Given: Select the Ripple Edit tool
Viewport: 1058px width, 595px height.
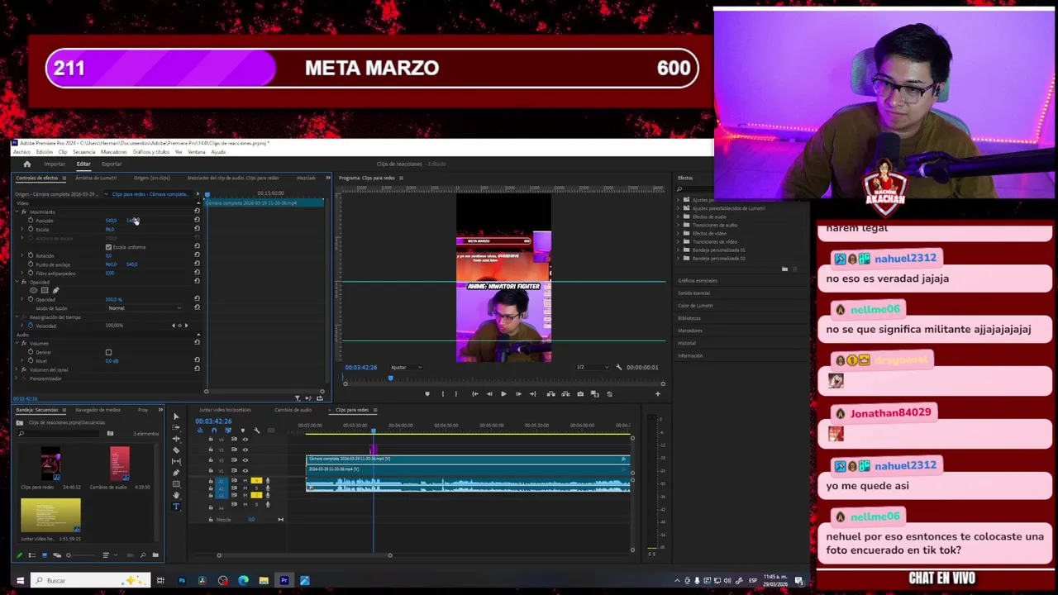Looking at the screenshot, I should [x=176, y=439].
